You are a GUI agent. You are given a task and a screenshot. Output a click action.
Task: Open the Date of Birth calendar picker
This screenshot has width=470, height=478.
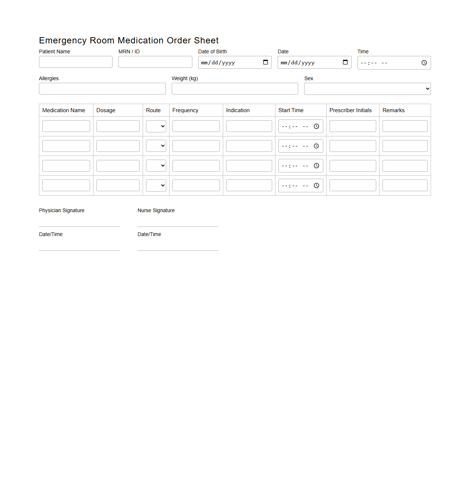click(x=265, y=62)
